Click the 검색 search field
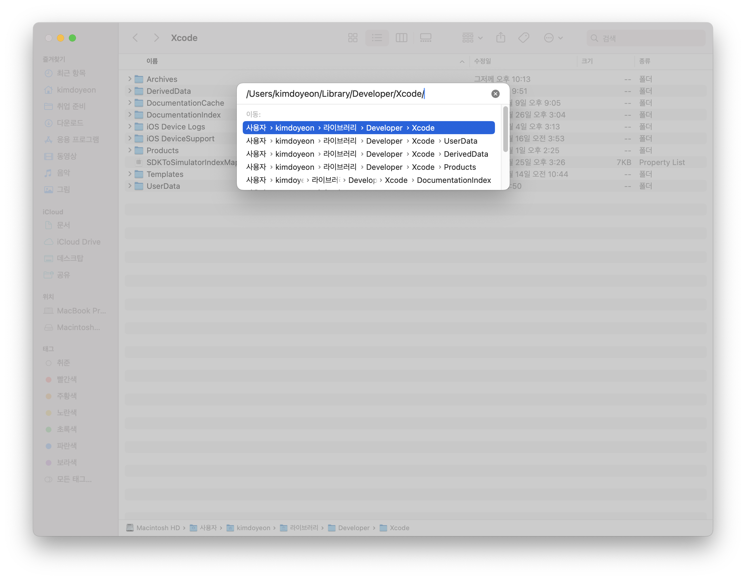 pos(646,38)
